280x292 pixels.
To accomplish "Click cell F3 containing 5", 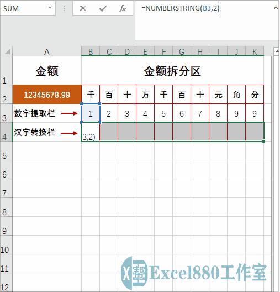I will [163, 113].
